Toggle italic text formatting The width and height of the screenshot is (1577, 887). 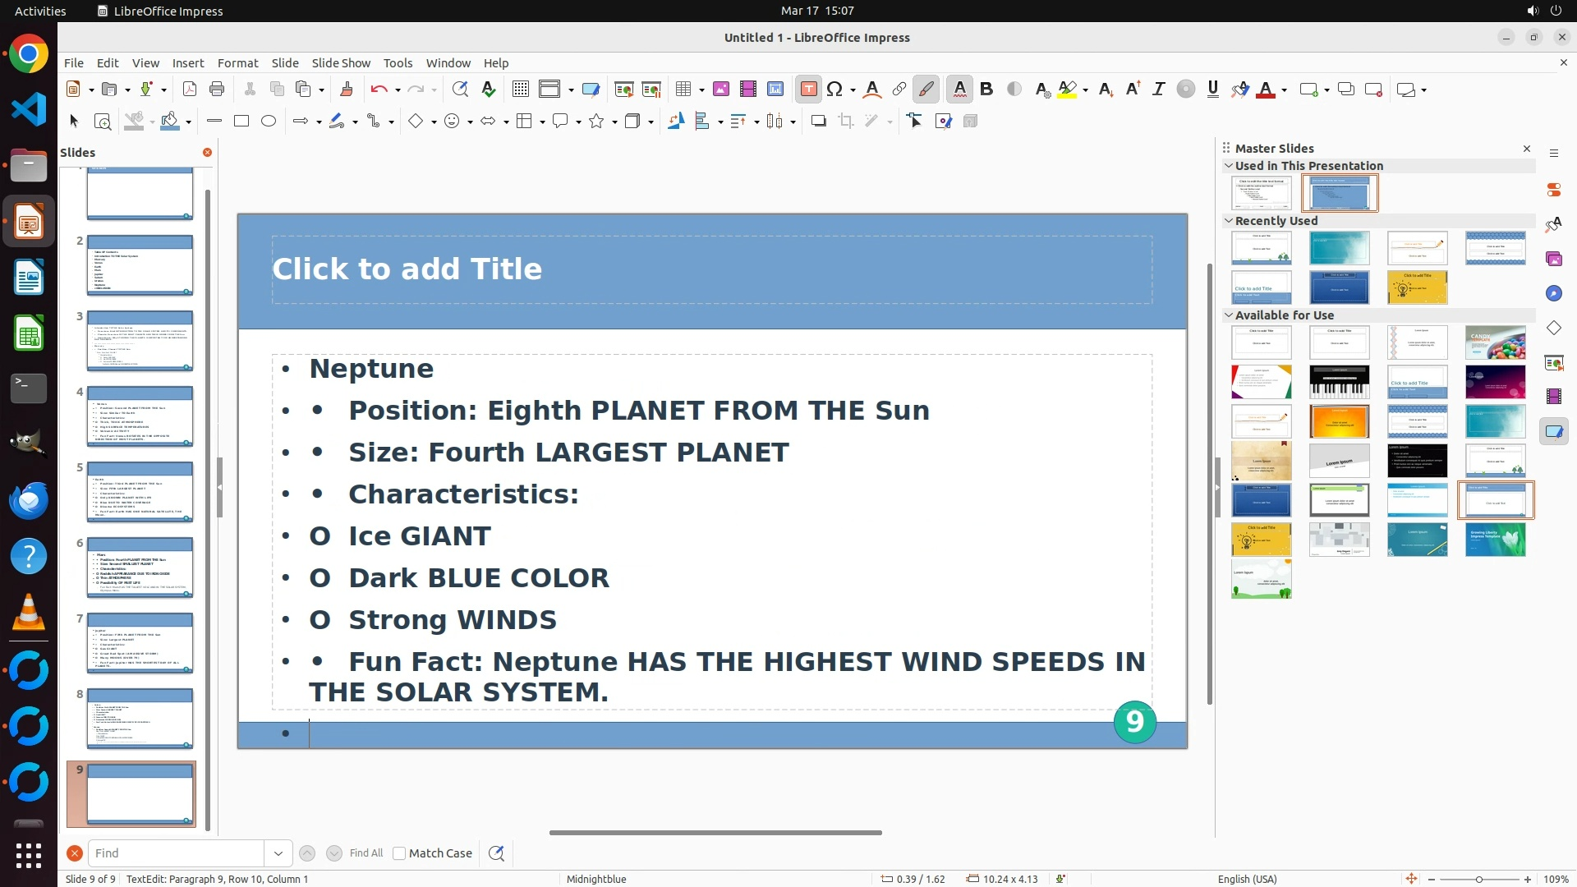[x=1158, y=90]
